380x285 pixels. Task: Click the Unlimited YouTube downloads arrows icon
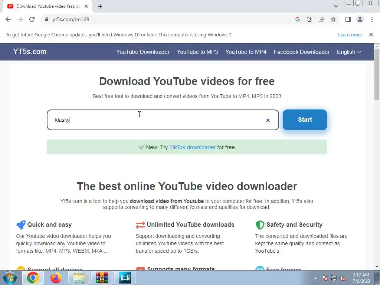pos(140,225)
